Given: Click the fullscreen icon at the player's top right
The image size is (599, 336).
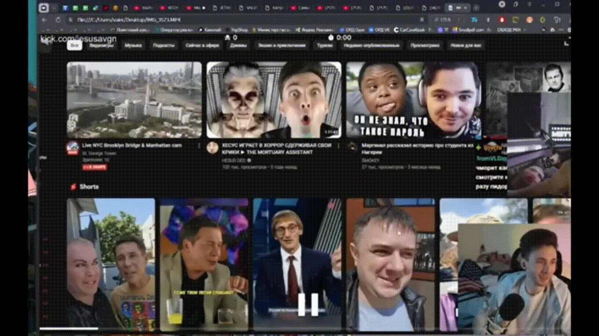Looking at the screenshot, I should tap(567, 42).
